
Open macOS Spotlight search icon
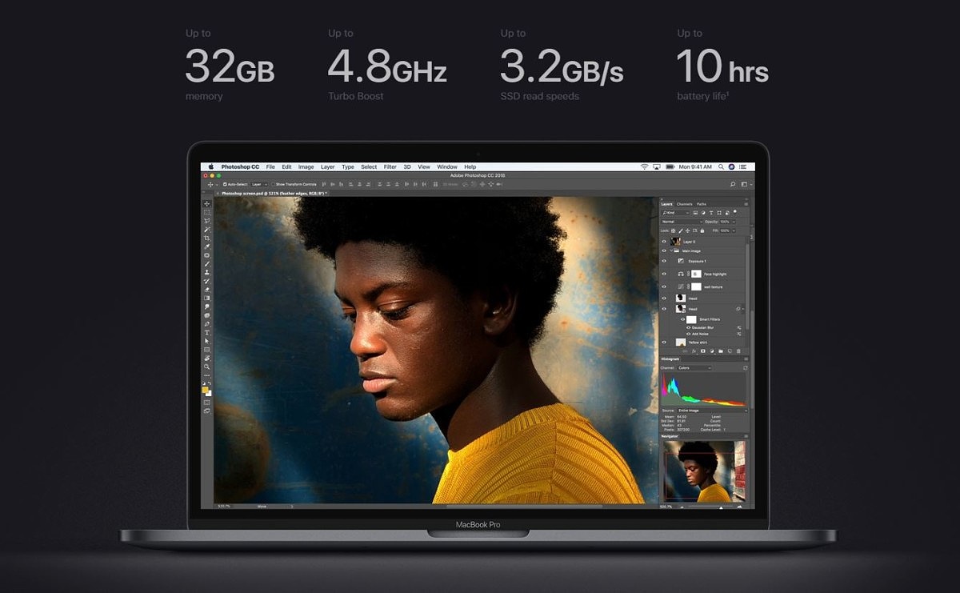(x=720, y=166)
